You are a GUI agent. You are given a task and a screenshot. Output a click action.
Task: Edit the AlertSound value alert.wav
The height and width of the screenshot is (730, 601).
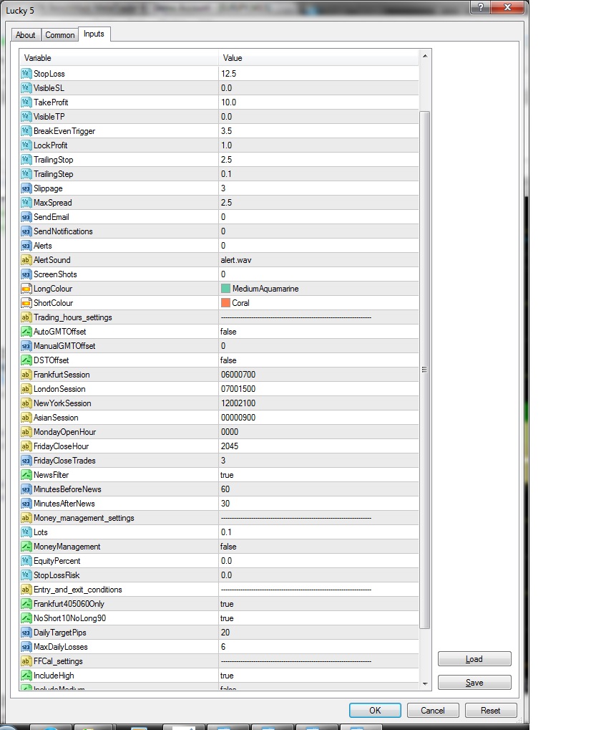(x=318, y=260)
